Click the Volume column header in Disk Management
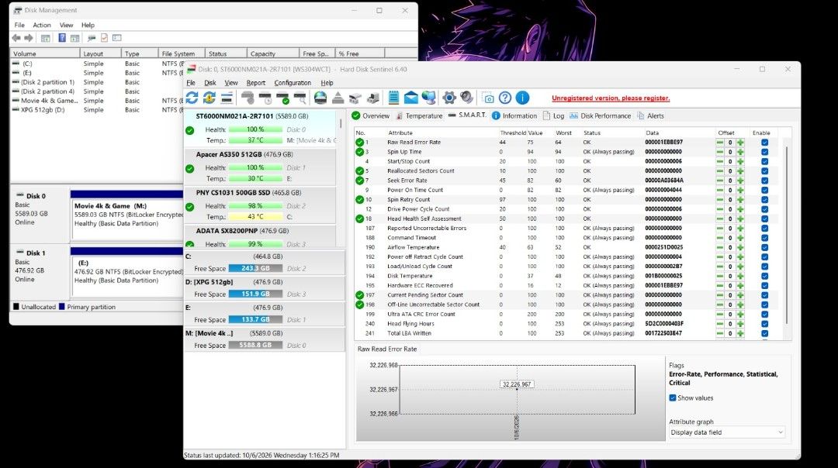Screen dimensions: 838x468 pos(46,53)
